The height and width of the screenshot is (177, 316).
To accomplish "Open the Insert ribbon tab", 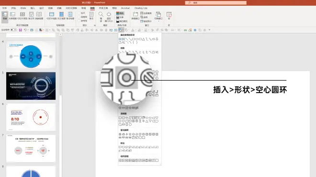I will (x=33, y=8).
